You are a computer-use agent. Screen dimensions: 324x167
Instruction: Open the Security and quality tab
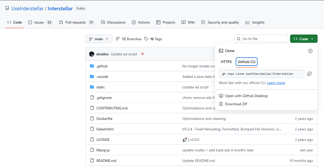tap(220, 22)
